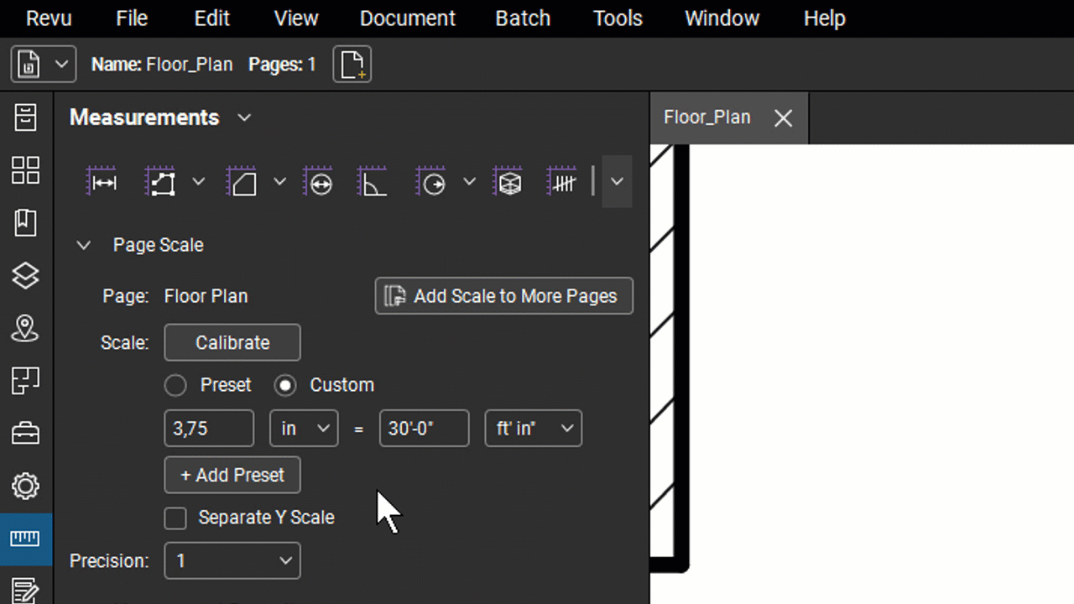
Task: Select the Custom scale radio button
Action: 285,385
